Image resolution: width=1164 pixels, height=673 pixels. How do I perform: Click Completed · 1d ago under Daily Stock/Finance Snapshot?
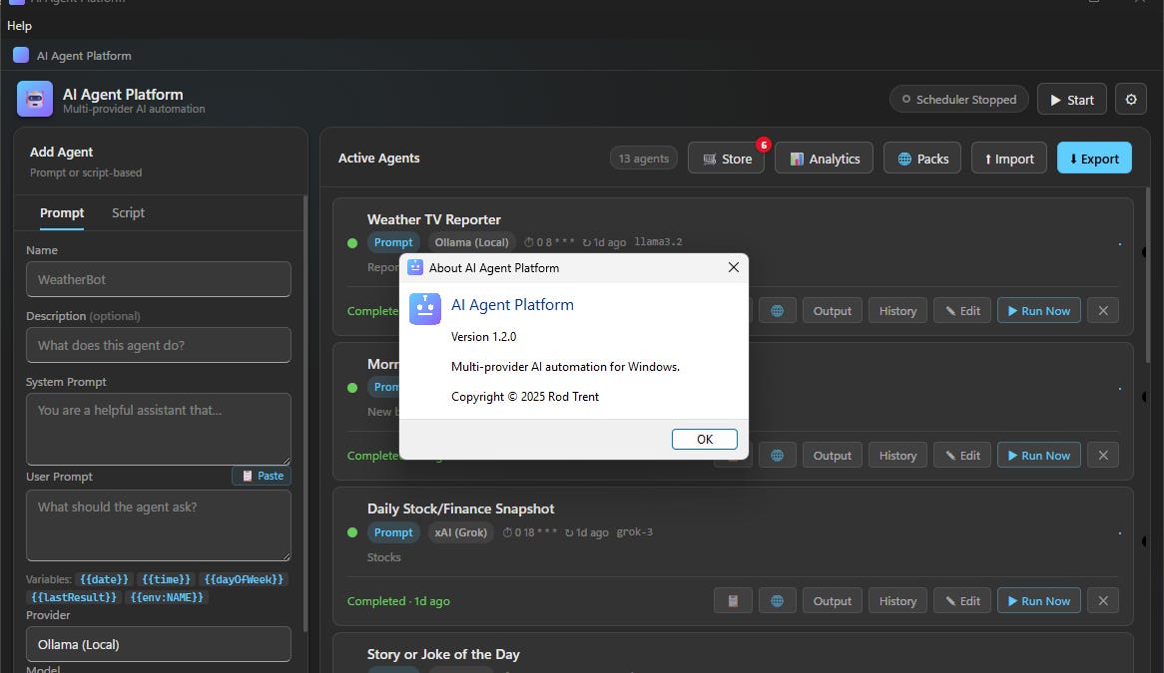[398, 601]
